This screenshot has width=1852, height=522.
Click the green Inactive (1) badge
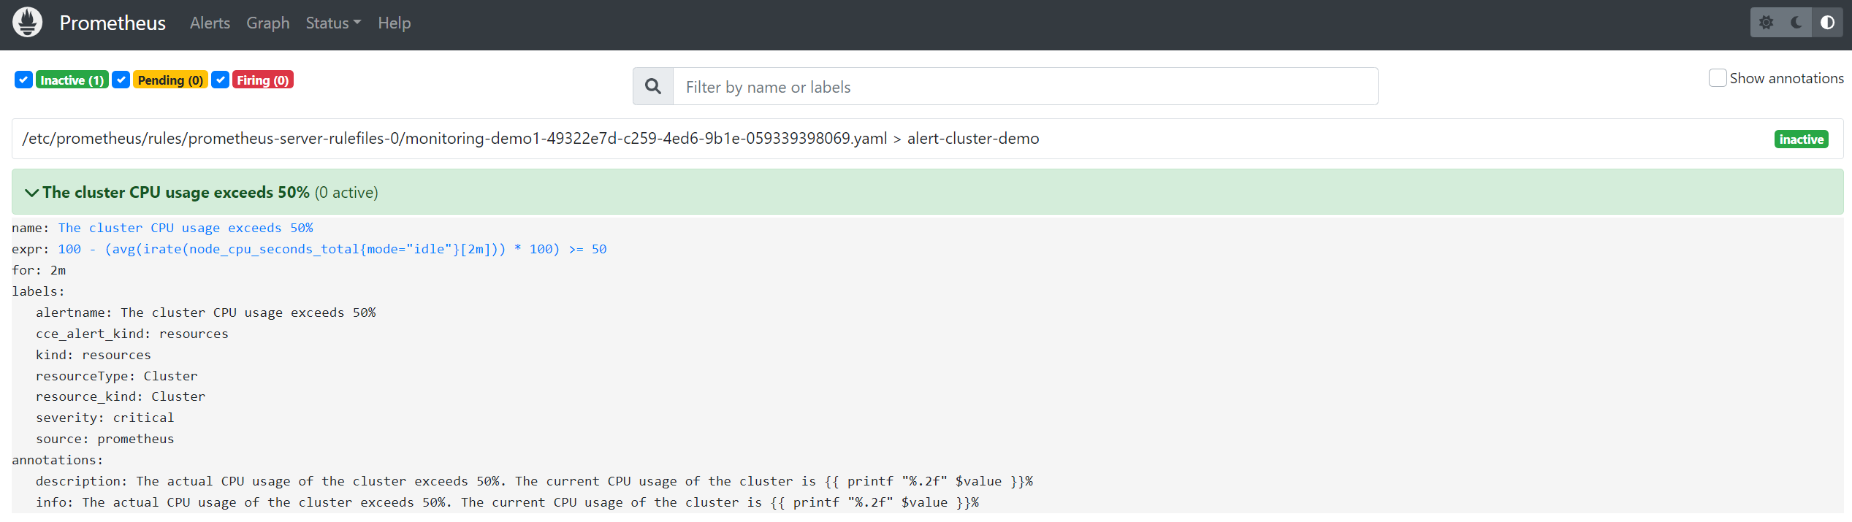pos(72,80)
